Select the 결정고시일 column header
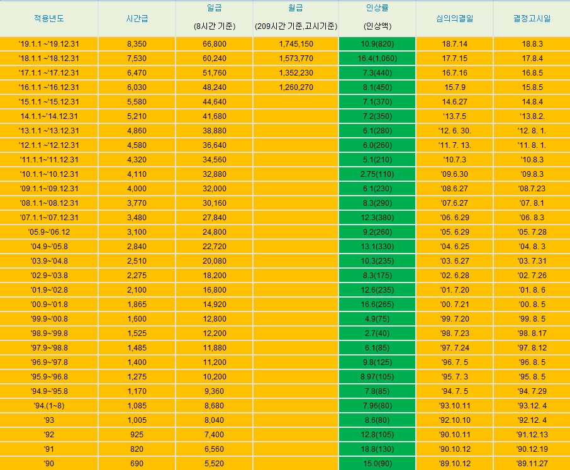 tap(532, 18)
